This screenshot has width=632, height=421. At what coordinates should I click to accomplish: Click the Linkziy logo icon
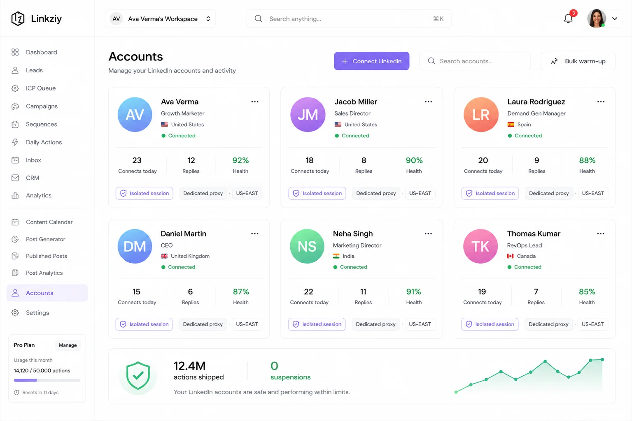(18, 19)
